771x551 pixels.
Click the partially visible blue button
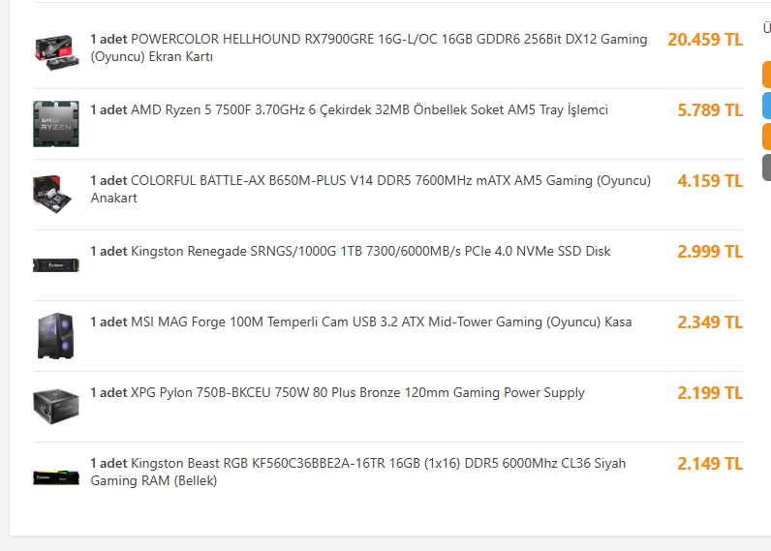[766, 106]
